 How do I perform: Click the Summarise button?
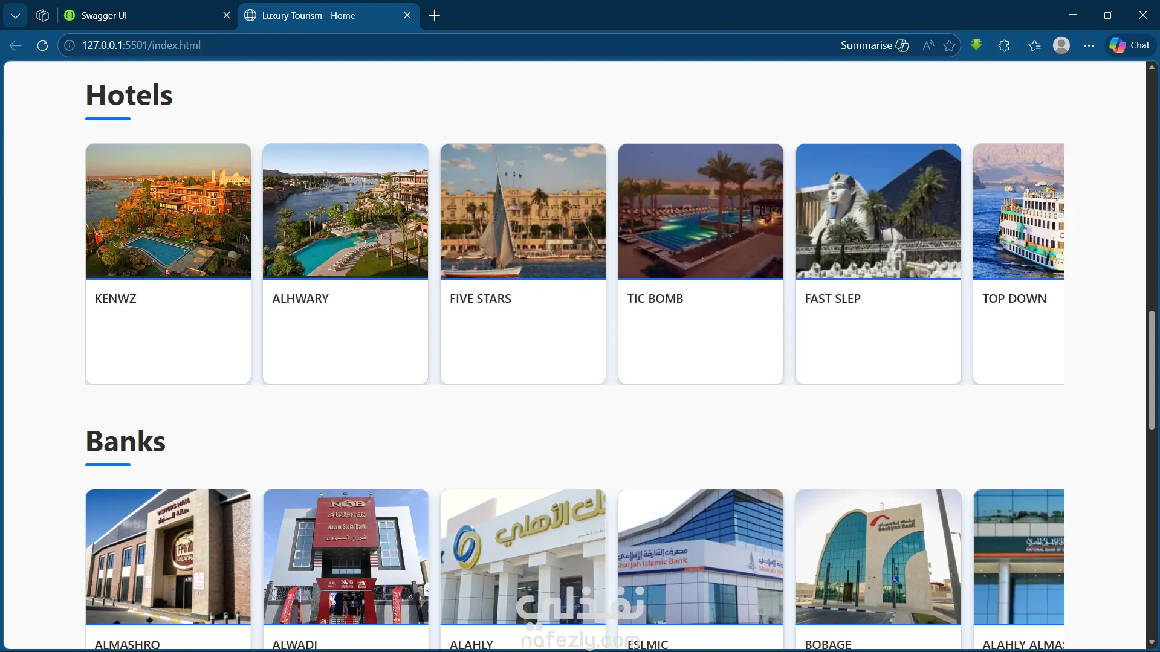tap(875, 45)
